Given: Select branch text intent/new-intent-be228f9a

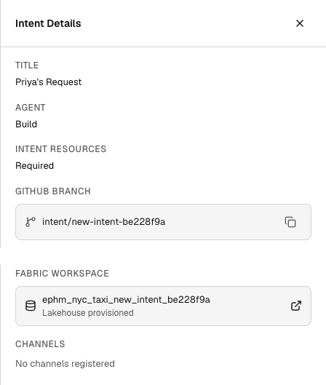Looking at the screenshot, I should coord(103,222).
